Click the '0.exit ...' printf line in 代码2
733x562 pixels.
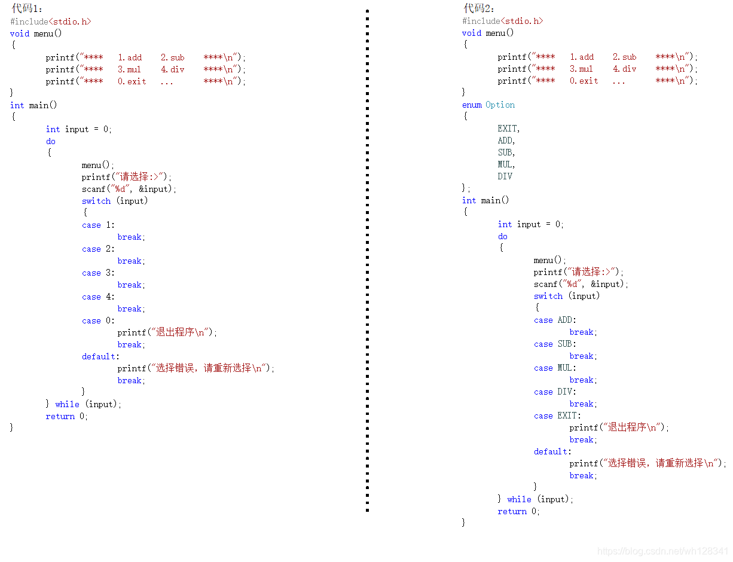click(x=598, y=81)
